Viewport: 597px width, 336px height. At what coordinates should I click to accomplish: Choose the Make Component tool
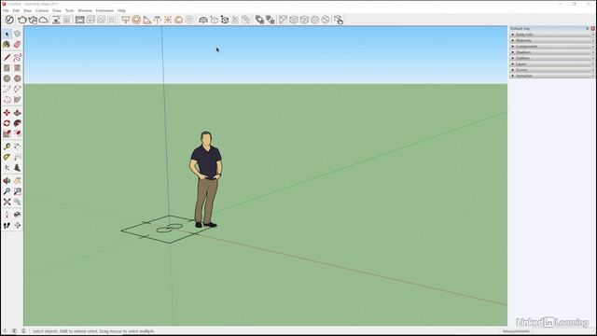(18, 35)
